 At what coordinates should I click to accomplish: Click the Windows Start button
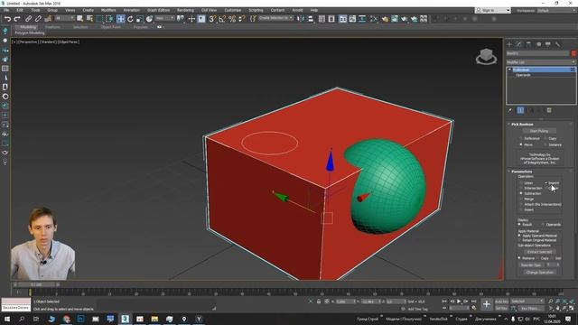(x=7, y=319)
